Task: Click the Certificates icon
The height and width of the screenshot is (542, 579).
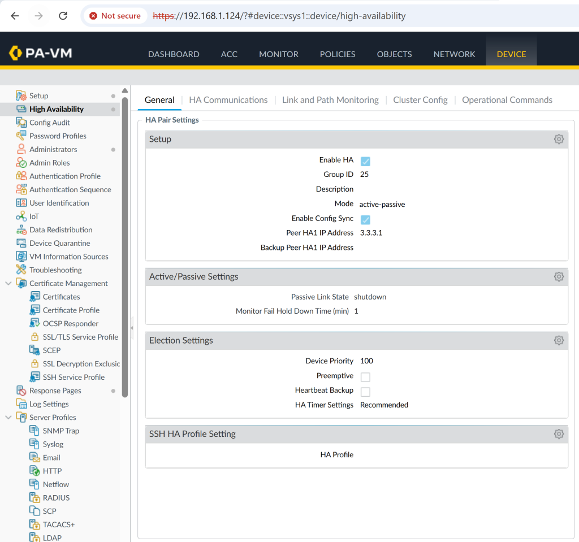Action: tap(34, 297)
